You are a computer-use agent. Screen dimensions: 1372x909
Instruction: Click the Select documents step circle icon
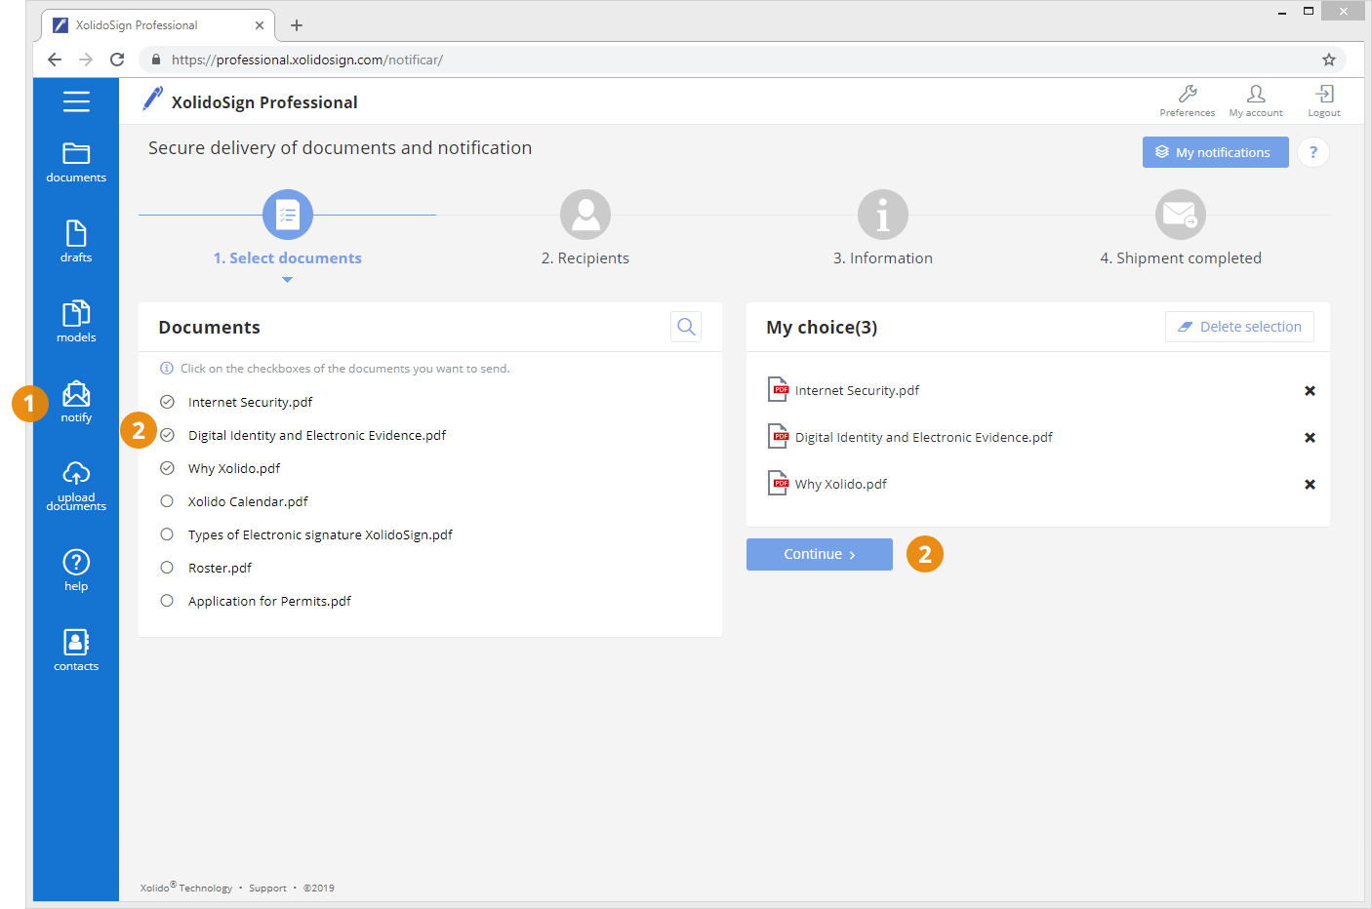pyautogui.click(x=288, y=215)
